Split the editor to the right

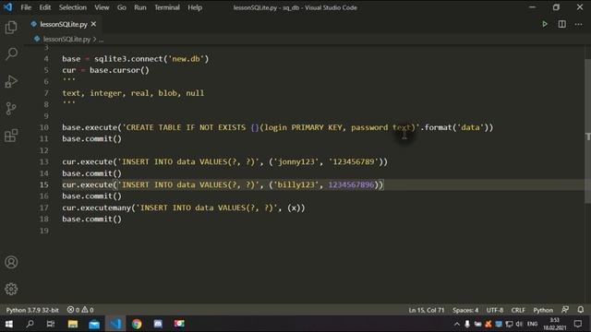click(x=561, y=24)
